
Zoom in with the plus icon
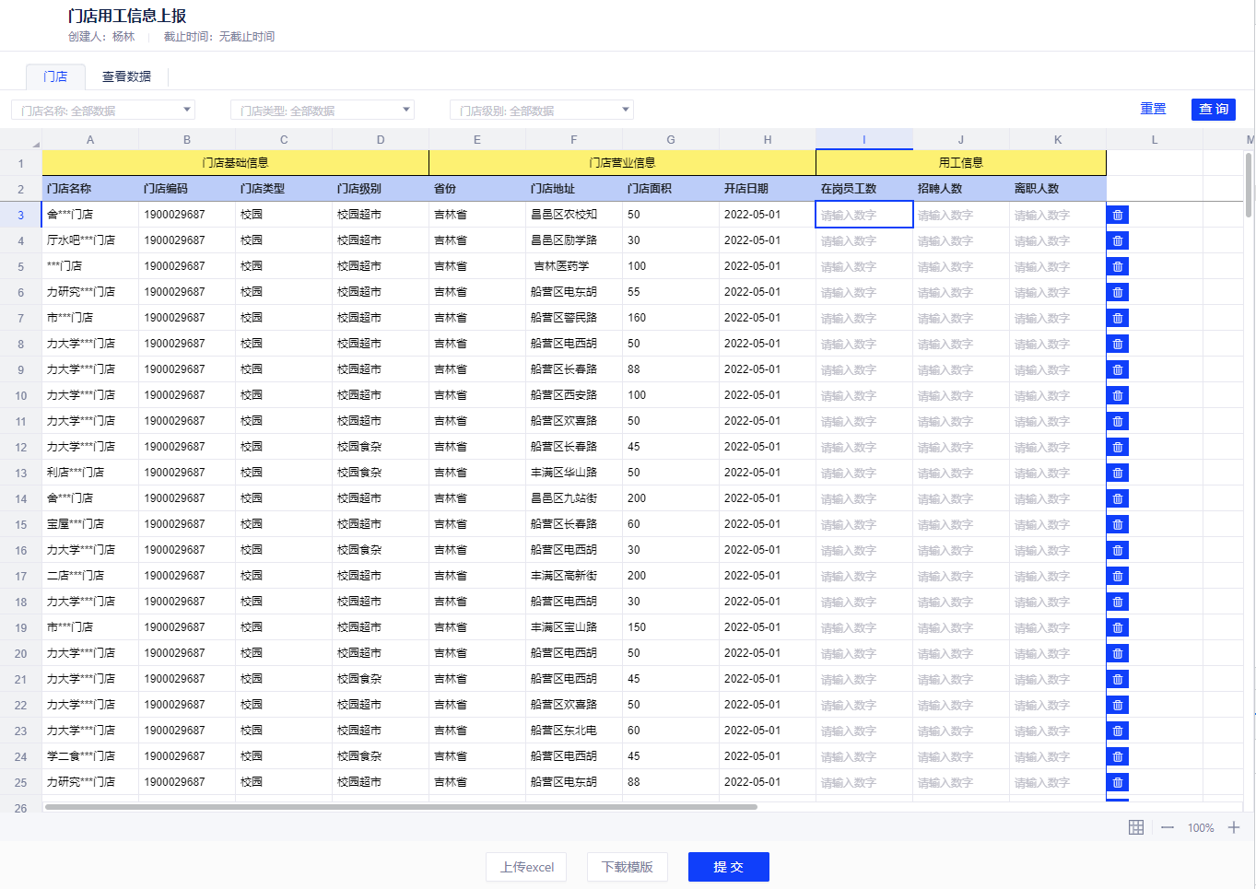pos(1234,827)
